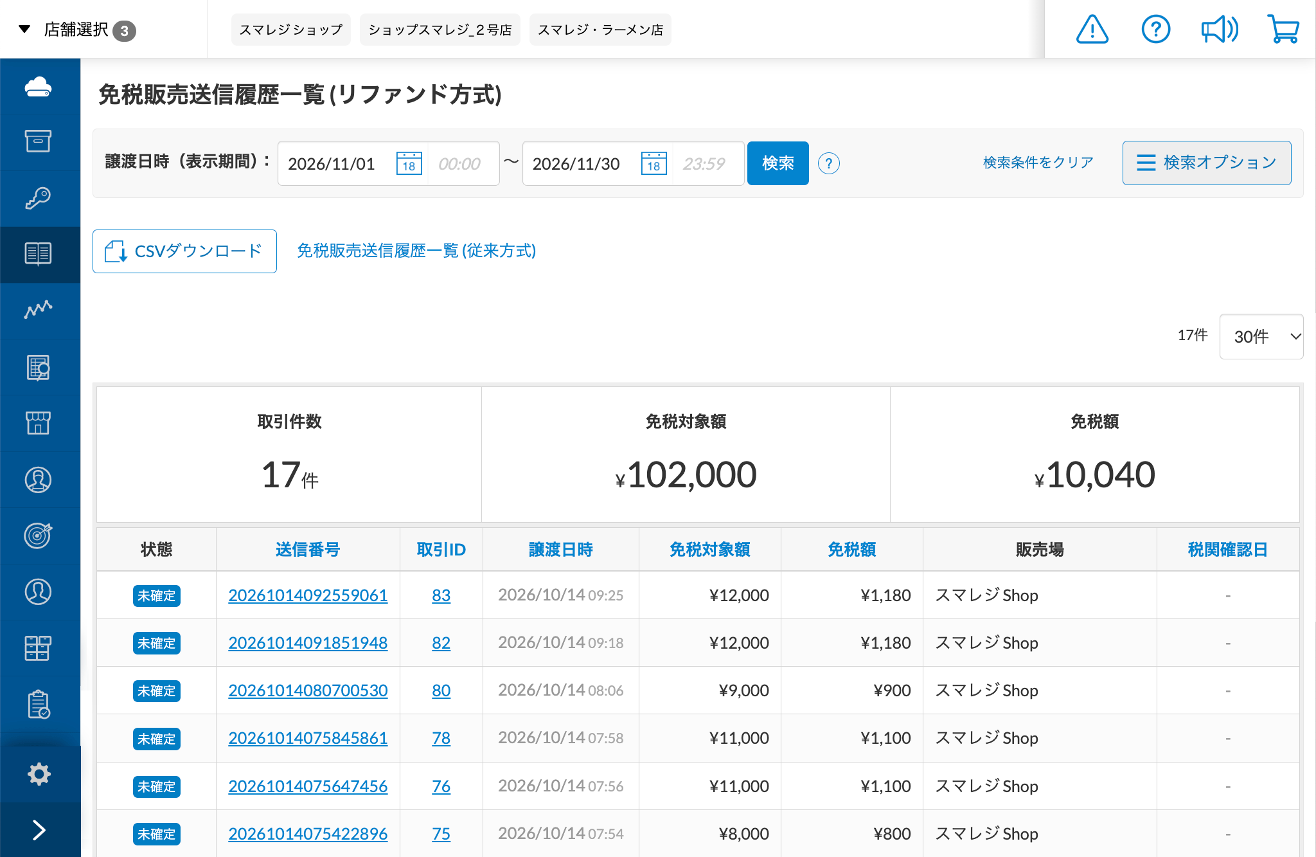Open the help question mark in header
This screenshot has width=1316, height=857.
pos(1156,30)
